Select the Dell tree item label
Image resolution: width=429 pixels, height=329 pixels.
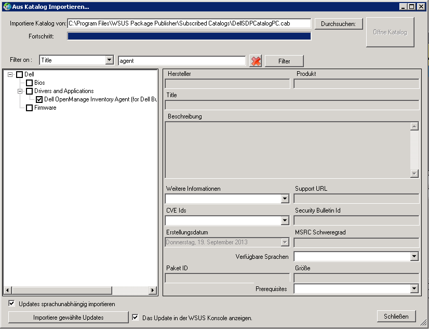[x=29, y=74]
